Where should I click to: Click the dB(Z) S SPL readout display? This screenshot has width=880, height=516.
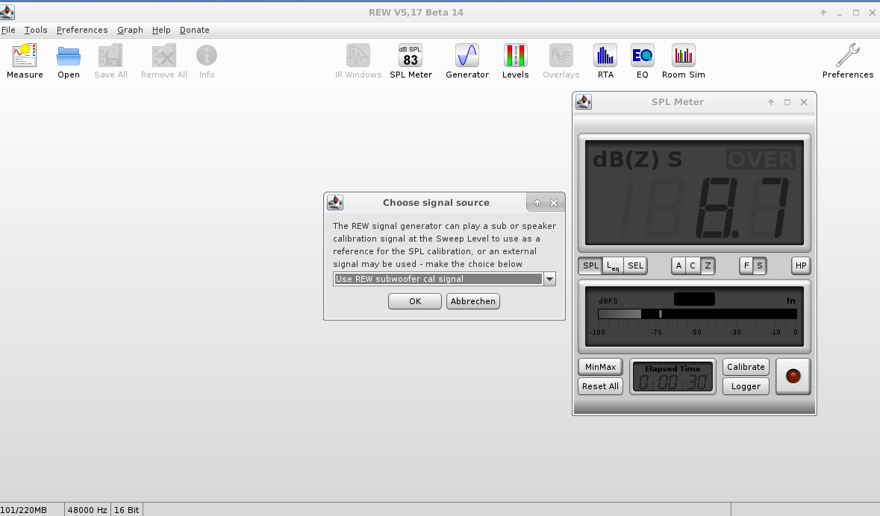click(x=694, y=193)
